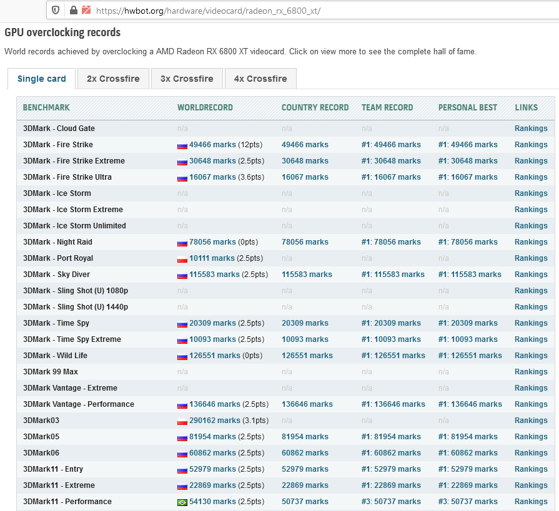The width and height of the screenshot is (559, 511).
Task: Click the WORLDRECORD column header
Action: [205, 107]
